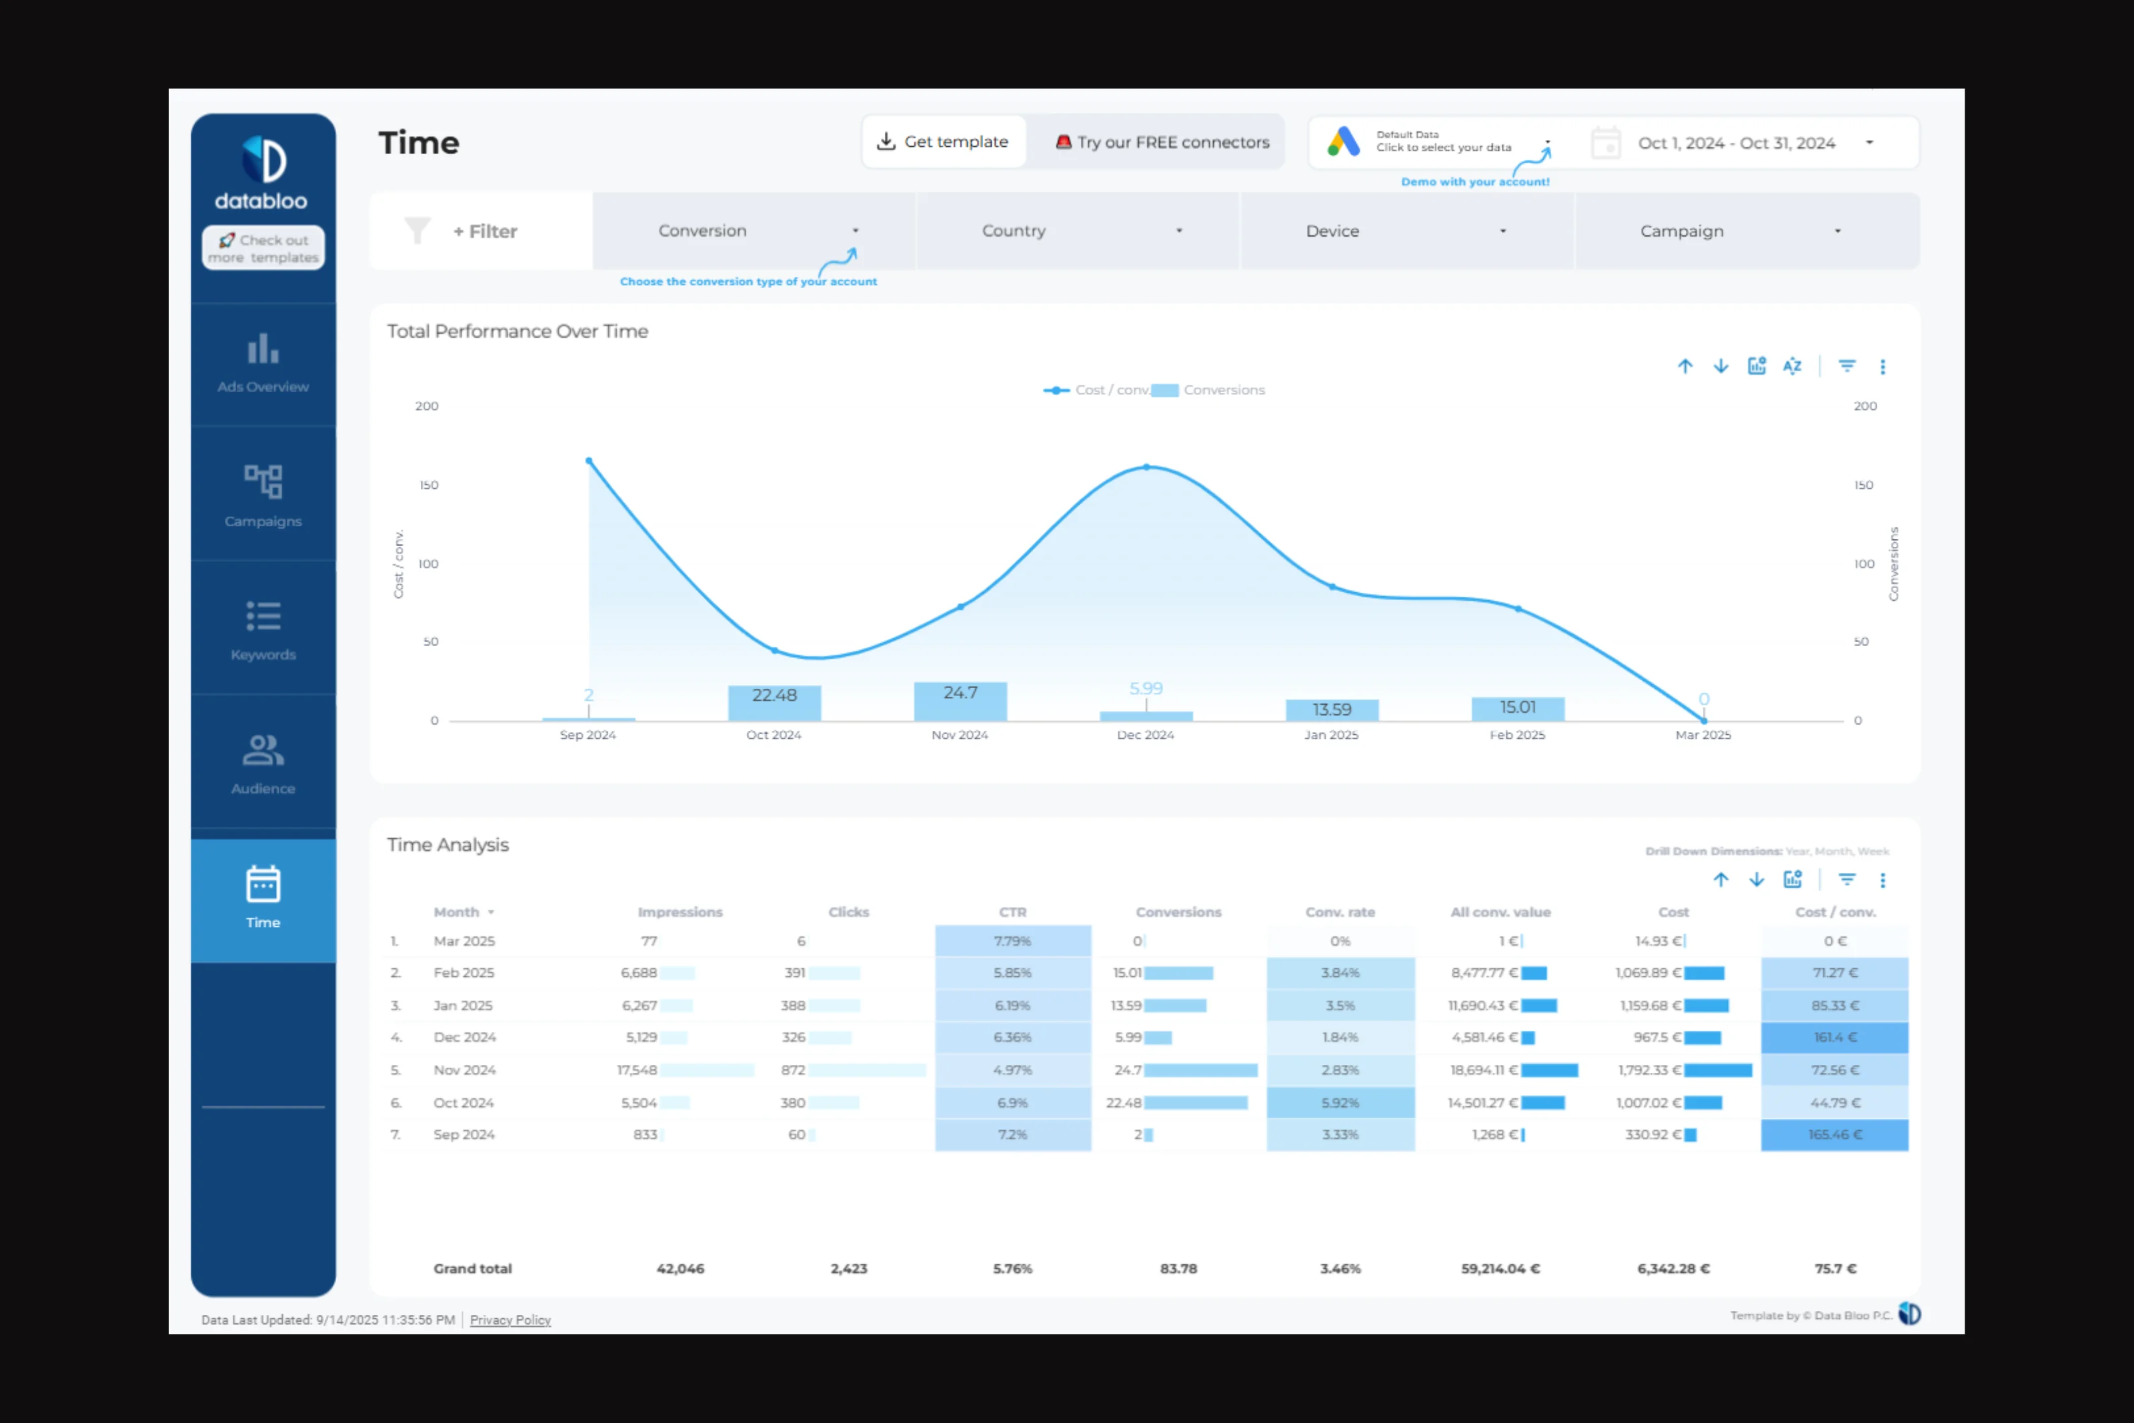Screen dimensions: 2134x1423
Task: Open the Campaign dropdown filter
Action: click(1747, 231)
